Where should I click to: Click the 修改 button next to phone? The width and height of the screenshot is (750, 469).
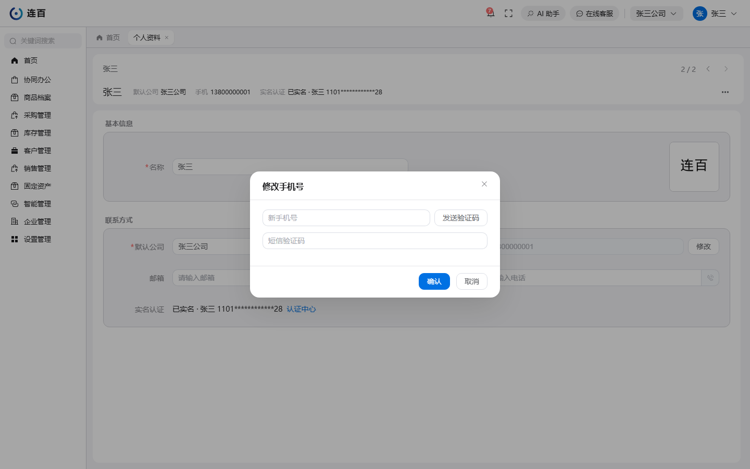pyautogui.click(x=704, y=246)
